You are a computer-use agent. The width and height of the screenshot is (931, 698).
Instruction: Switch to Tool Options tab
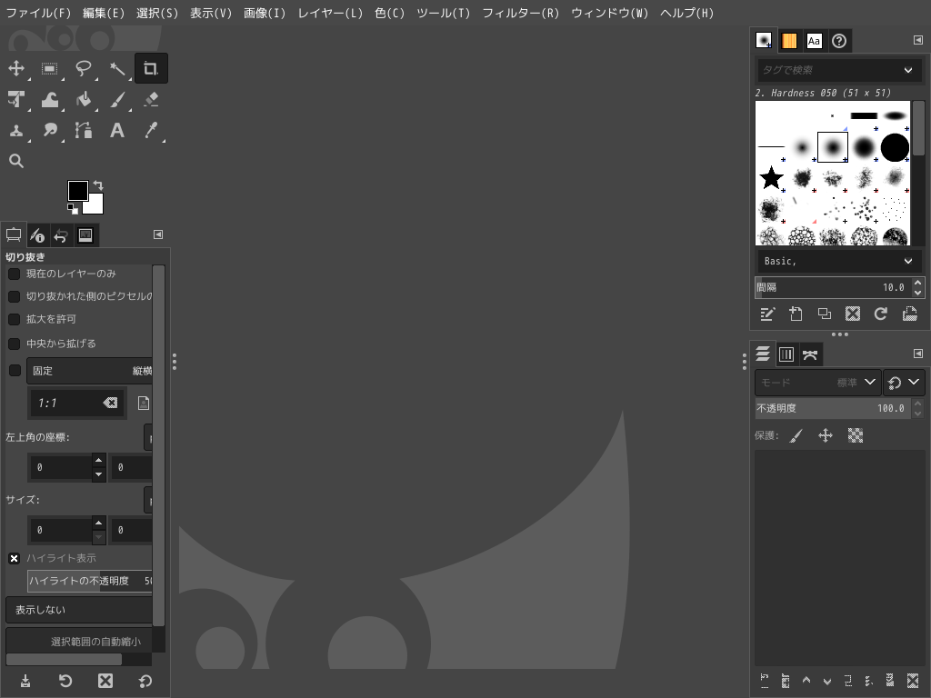tap(14, 235)
